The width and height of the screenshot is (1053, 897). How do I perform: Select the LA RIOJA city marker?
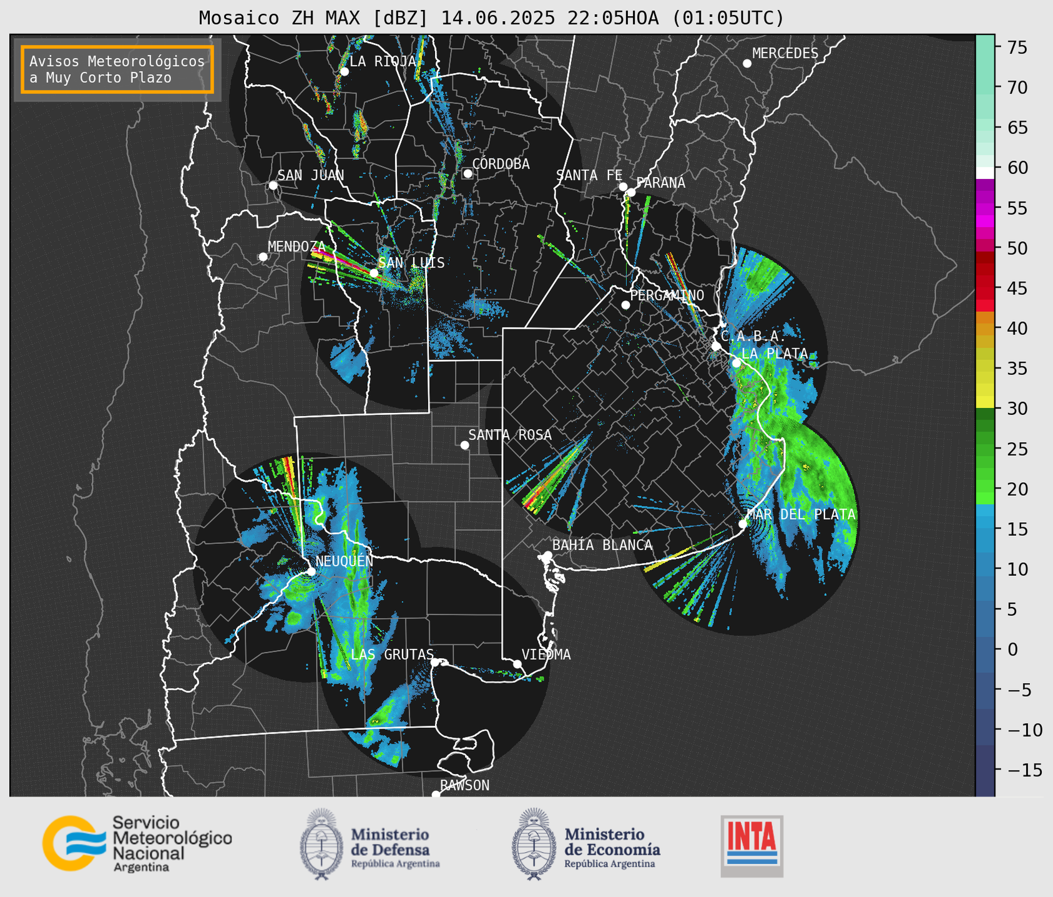pyautogui.click(x=344, y=72)
